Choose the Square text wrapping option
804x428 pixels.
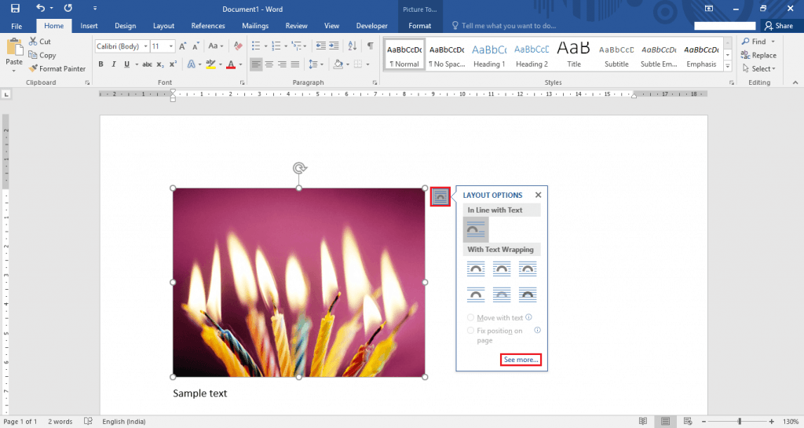[x=476, y=269]
